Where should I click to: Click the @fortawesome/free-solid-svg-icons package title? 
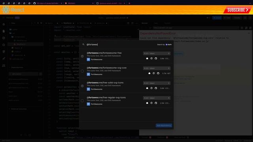pos(105,82)
